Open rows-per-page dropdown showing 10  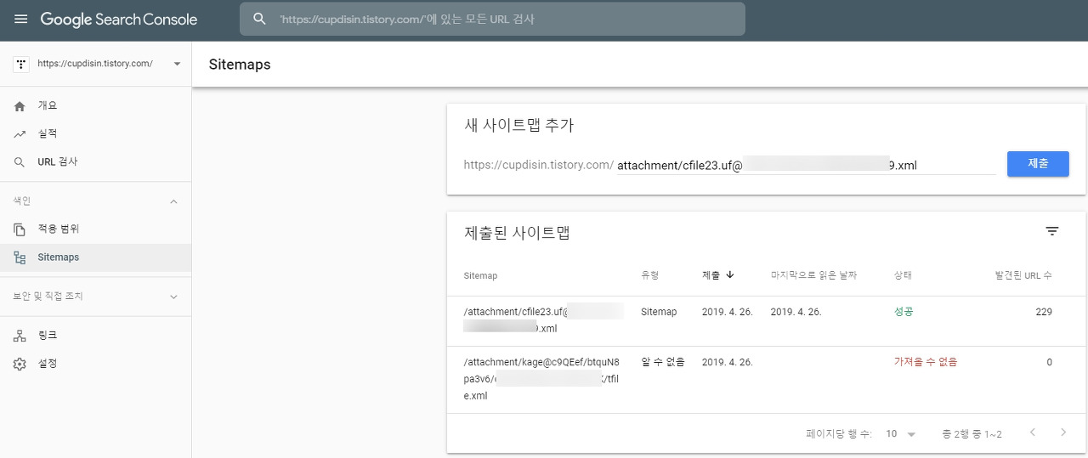click(901, 433)
